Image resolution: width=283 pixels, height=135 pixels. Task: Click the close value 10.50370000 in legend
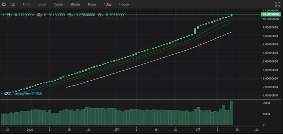[114, 15]
